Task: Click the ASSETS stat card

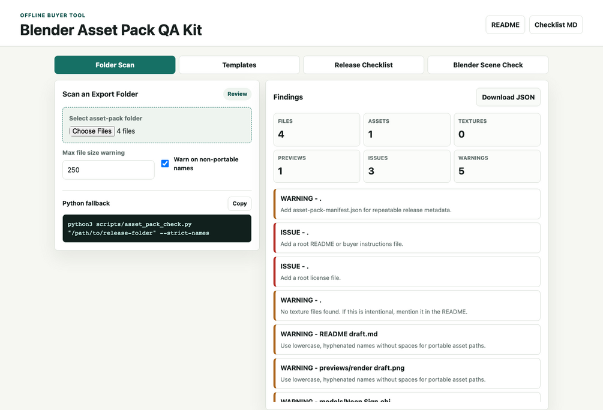Action: click(x=407, y=129)
